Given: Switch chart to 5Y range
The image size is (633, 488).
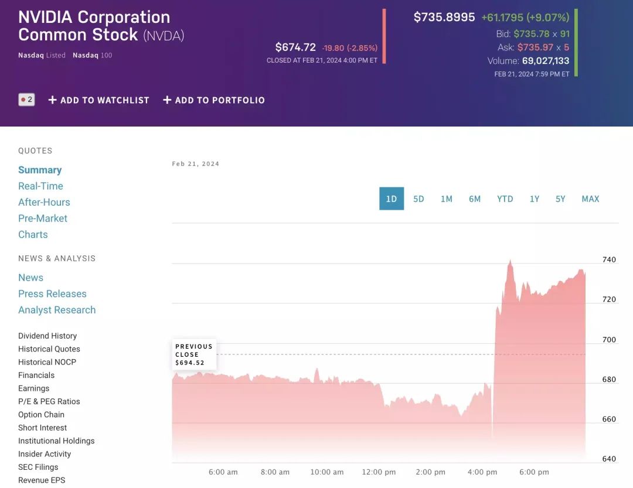Looking at the screenshot, I should click(x=560, y=199).
